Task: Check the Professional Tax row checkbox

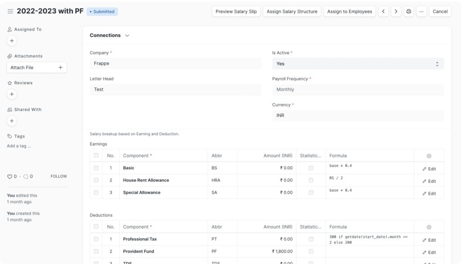Action: click(96, 239)
